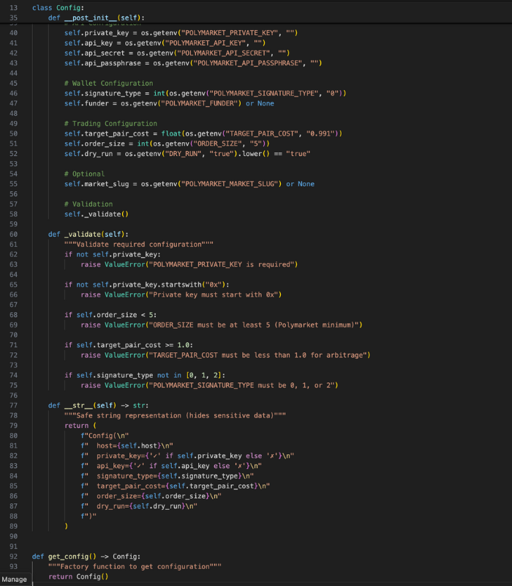Click 'target_pair_cost={self.target_pair_cost}' on line 85
Image resolution: width=512 pixels, height=586 pixels.
pos(177,487)
